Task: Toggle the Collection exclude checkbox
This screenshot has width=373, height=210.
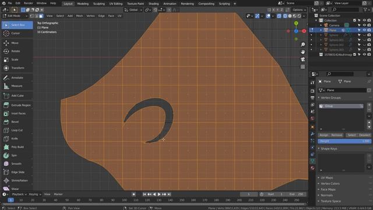Action: pyautogui.click(x=354, y=20)
